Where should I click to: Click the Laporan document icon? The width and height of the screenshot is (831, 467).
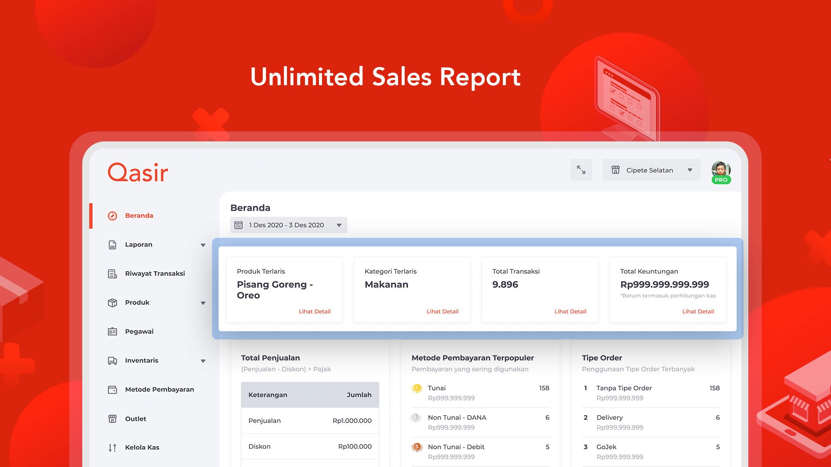(x=113, y=245)
